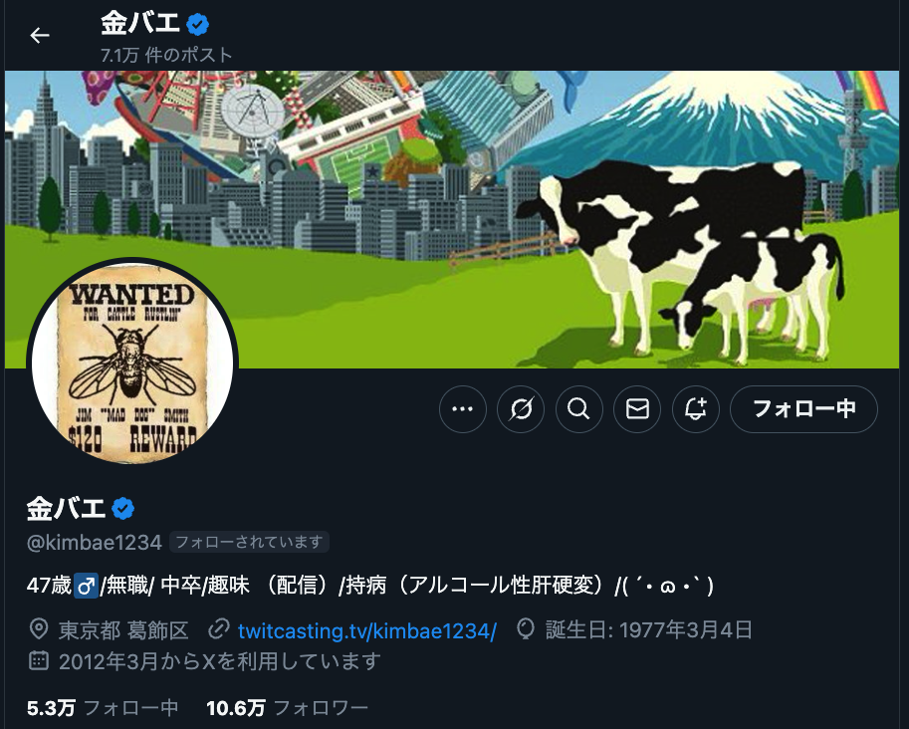Screen dimensions: 909x729
Task: Click the birthday balloon icon
Action: pos(526,629)
